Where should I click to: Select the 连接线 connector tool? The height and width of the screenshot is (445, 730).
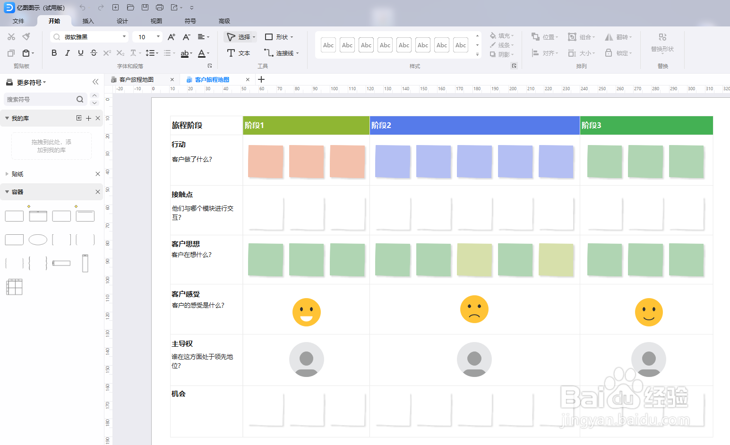point(282,53)
